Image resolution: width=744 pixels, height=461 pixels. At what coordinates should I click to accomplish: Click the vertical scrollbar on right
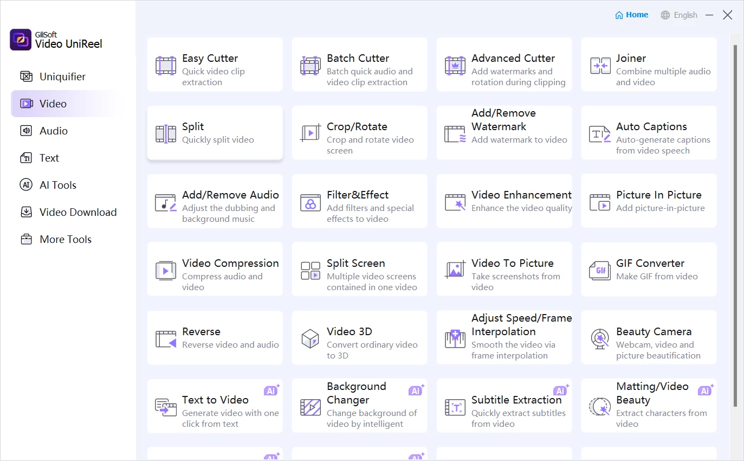[x=735, y=217]
